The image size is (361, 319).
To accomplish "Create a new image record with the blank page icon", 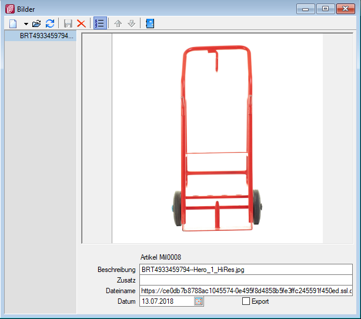I will (x=13, y=23).
